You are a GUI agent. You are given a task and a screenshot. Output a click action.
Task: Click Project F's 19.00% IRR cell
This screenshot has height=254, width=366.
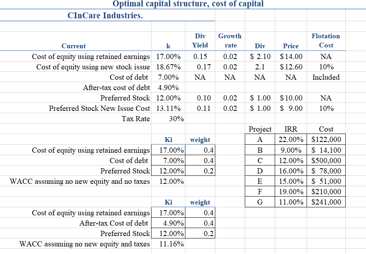(290, 192)
